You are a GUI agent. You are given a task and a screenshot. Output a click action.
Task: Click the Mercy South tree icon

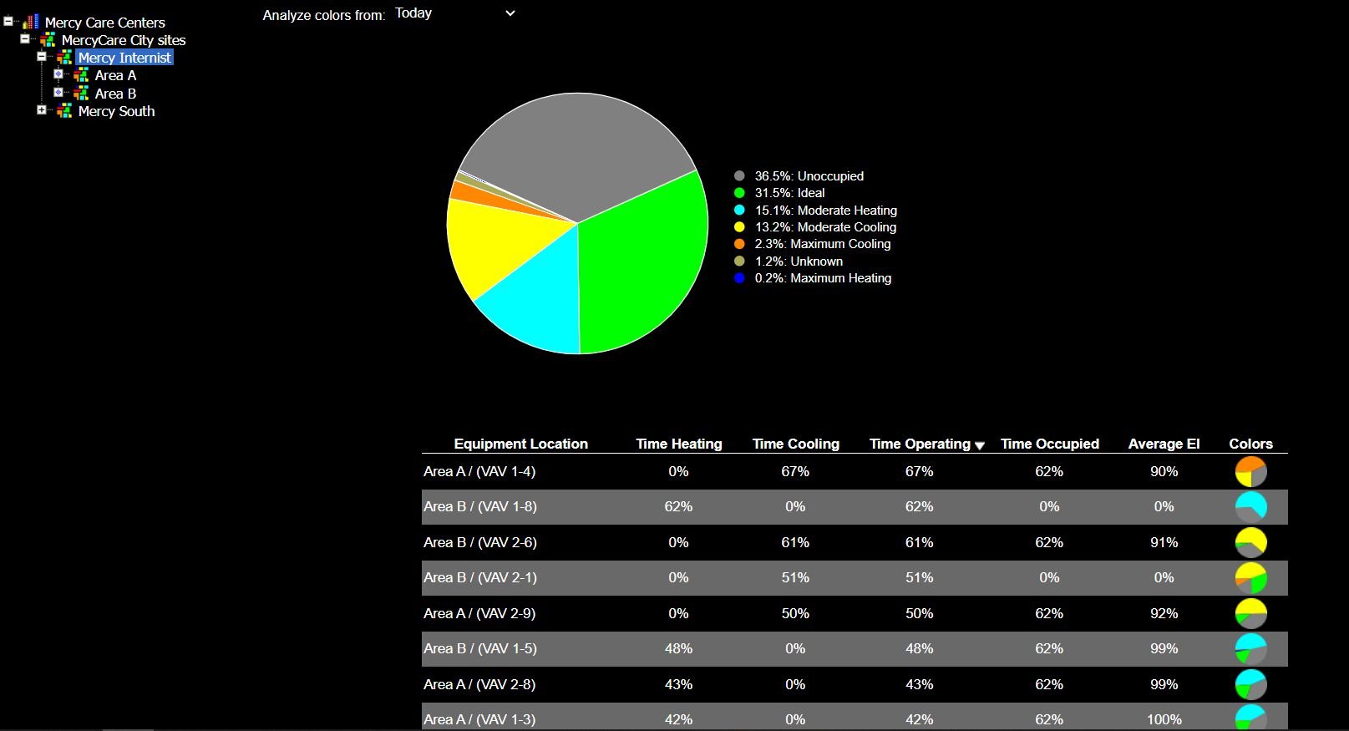coord(64,110)
